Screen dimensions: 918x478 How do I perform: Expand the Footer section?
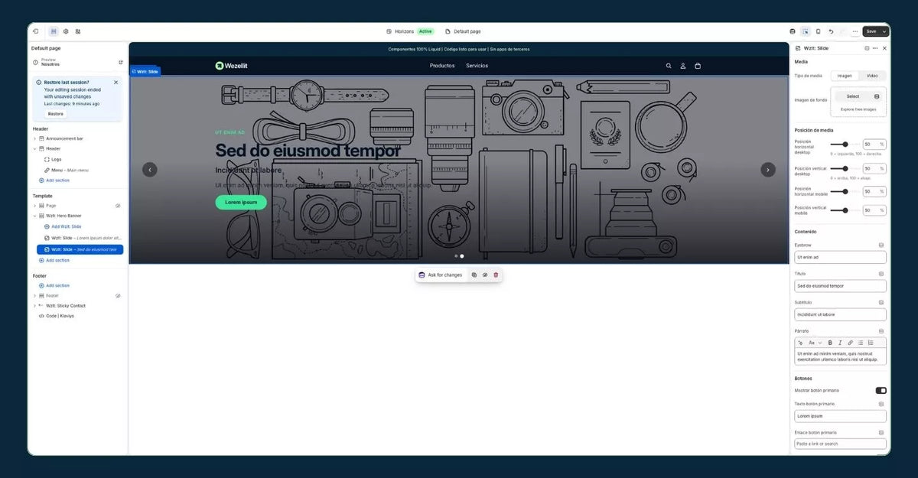pyautogui.click(x=34, y=295)
